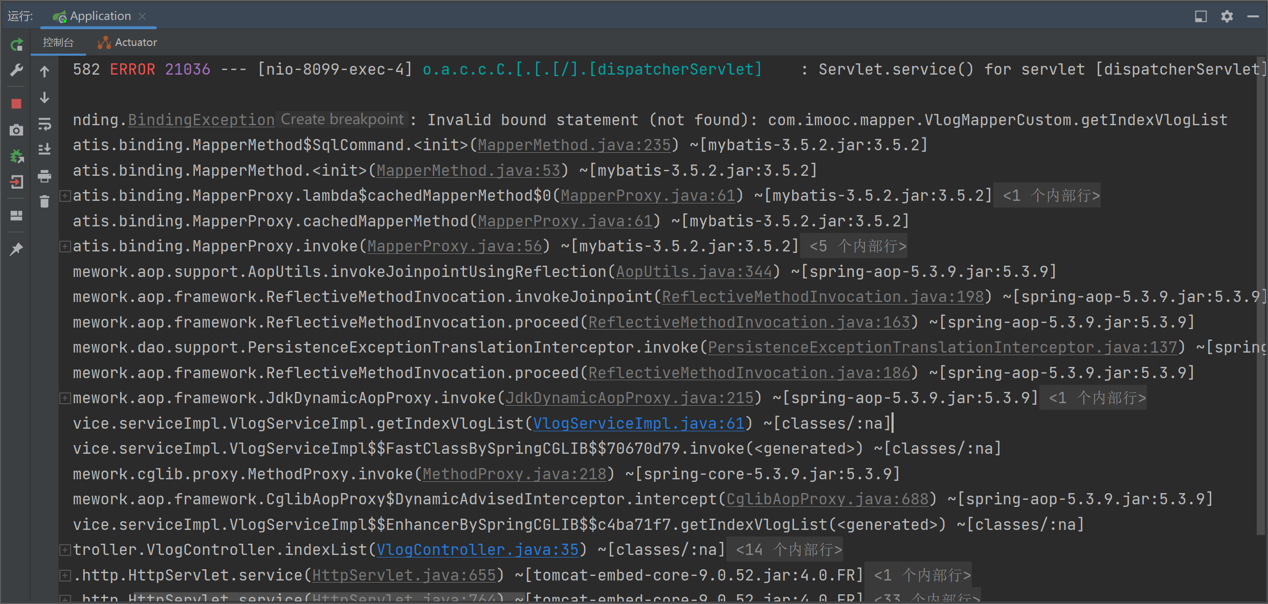1268x604 pixels.
Task: Click the Exit icon with red arrow
Action: 16,182
